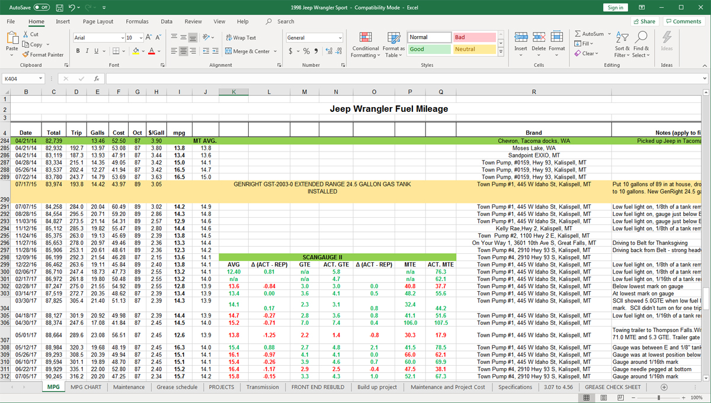Click the Cut scissors icon
Viewport: 711px width, 403px height.
26,34
